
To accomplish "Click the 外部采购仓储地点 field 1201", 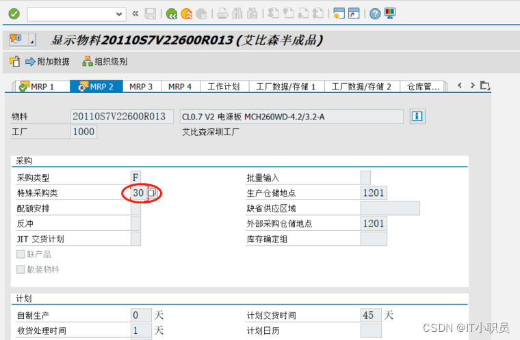I will pyautogui.click(x=374, y=223).
